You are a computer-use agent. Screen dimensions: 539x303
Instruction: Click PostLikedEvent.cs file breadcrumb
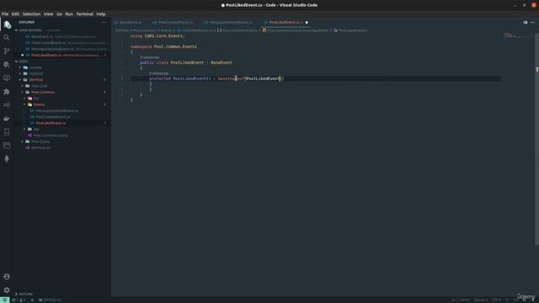195,30
